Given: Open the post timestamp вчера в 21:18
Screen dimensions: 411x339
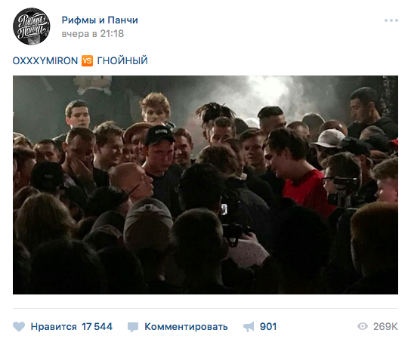Looking at the screenshot, I should pyautogui.click(x=92, y=34).
